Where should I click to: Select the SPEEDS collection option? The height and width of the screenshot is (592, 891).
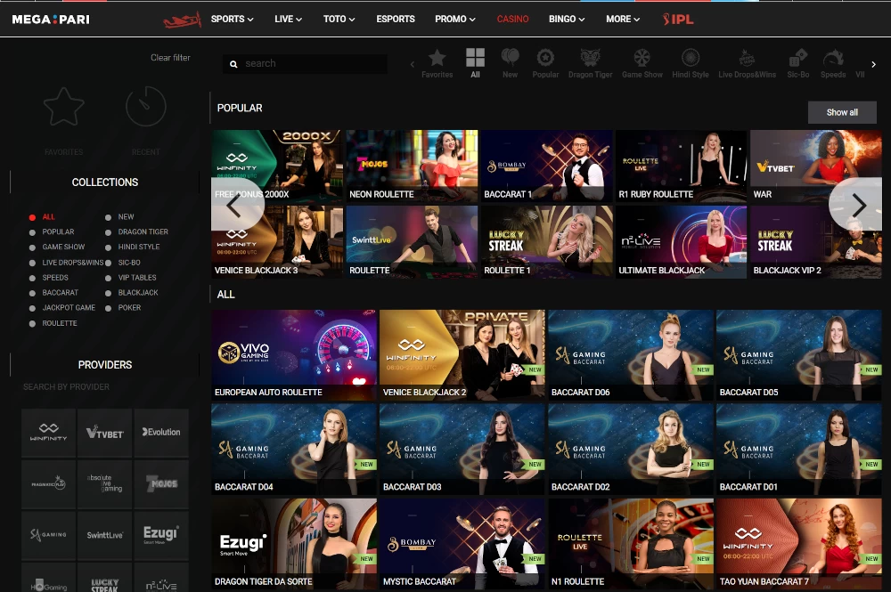pos(48,278)
